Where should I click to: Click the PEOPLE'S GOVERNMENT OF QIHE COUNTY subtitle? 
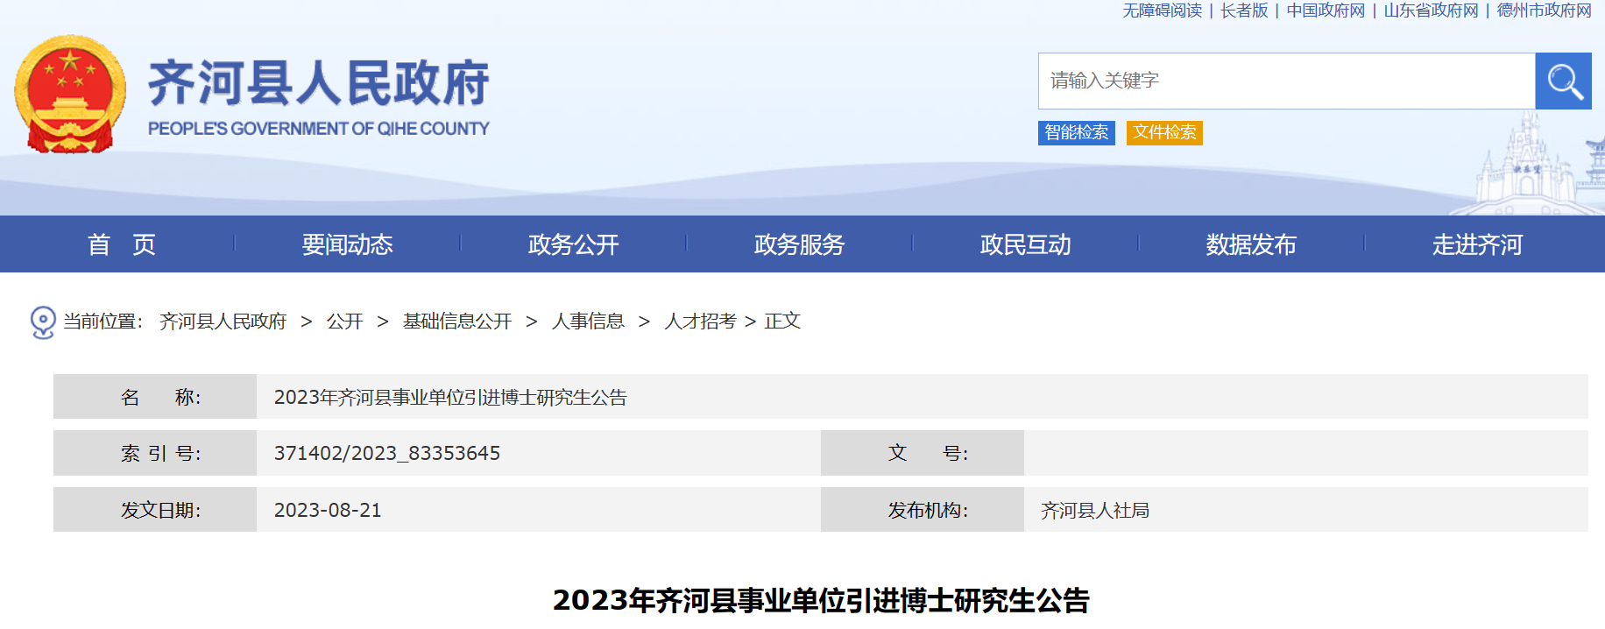(319, 129)
